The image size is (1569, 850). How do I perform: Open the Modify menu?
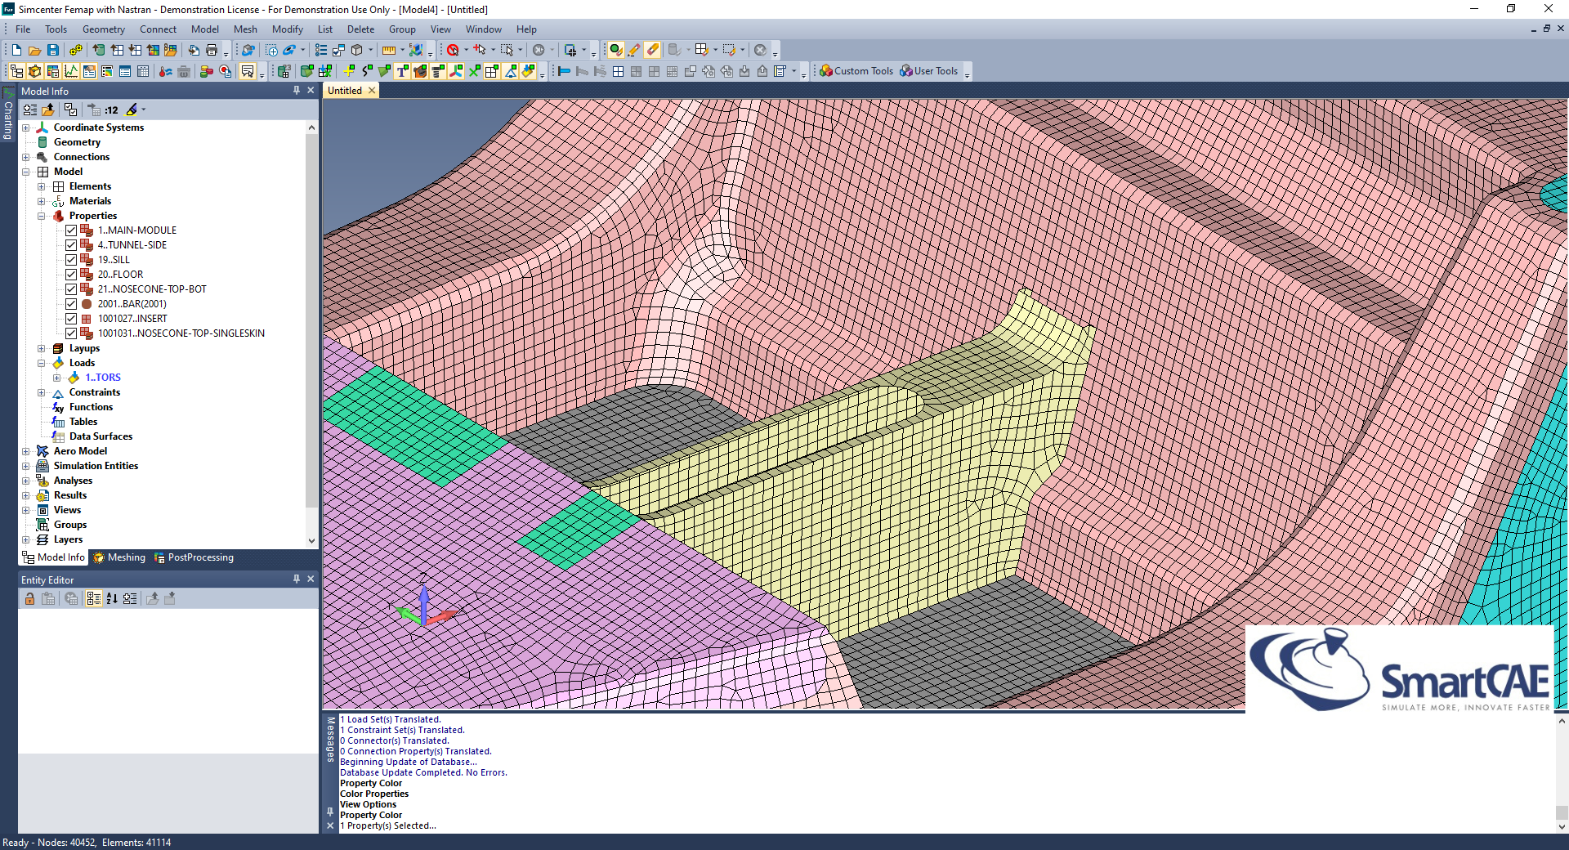[x=288, y=29]
